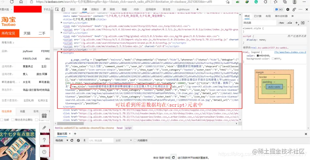Add new style rule plus icon
The height and width of the screenshot is (160, 310).
point(297,23)
